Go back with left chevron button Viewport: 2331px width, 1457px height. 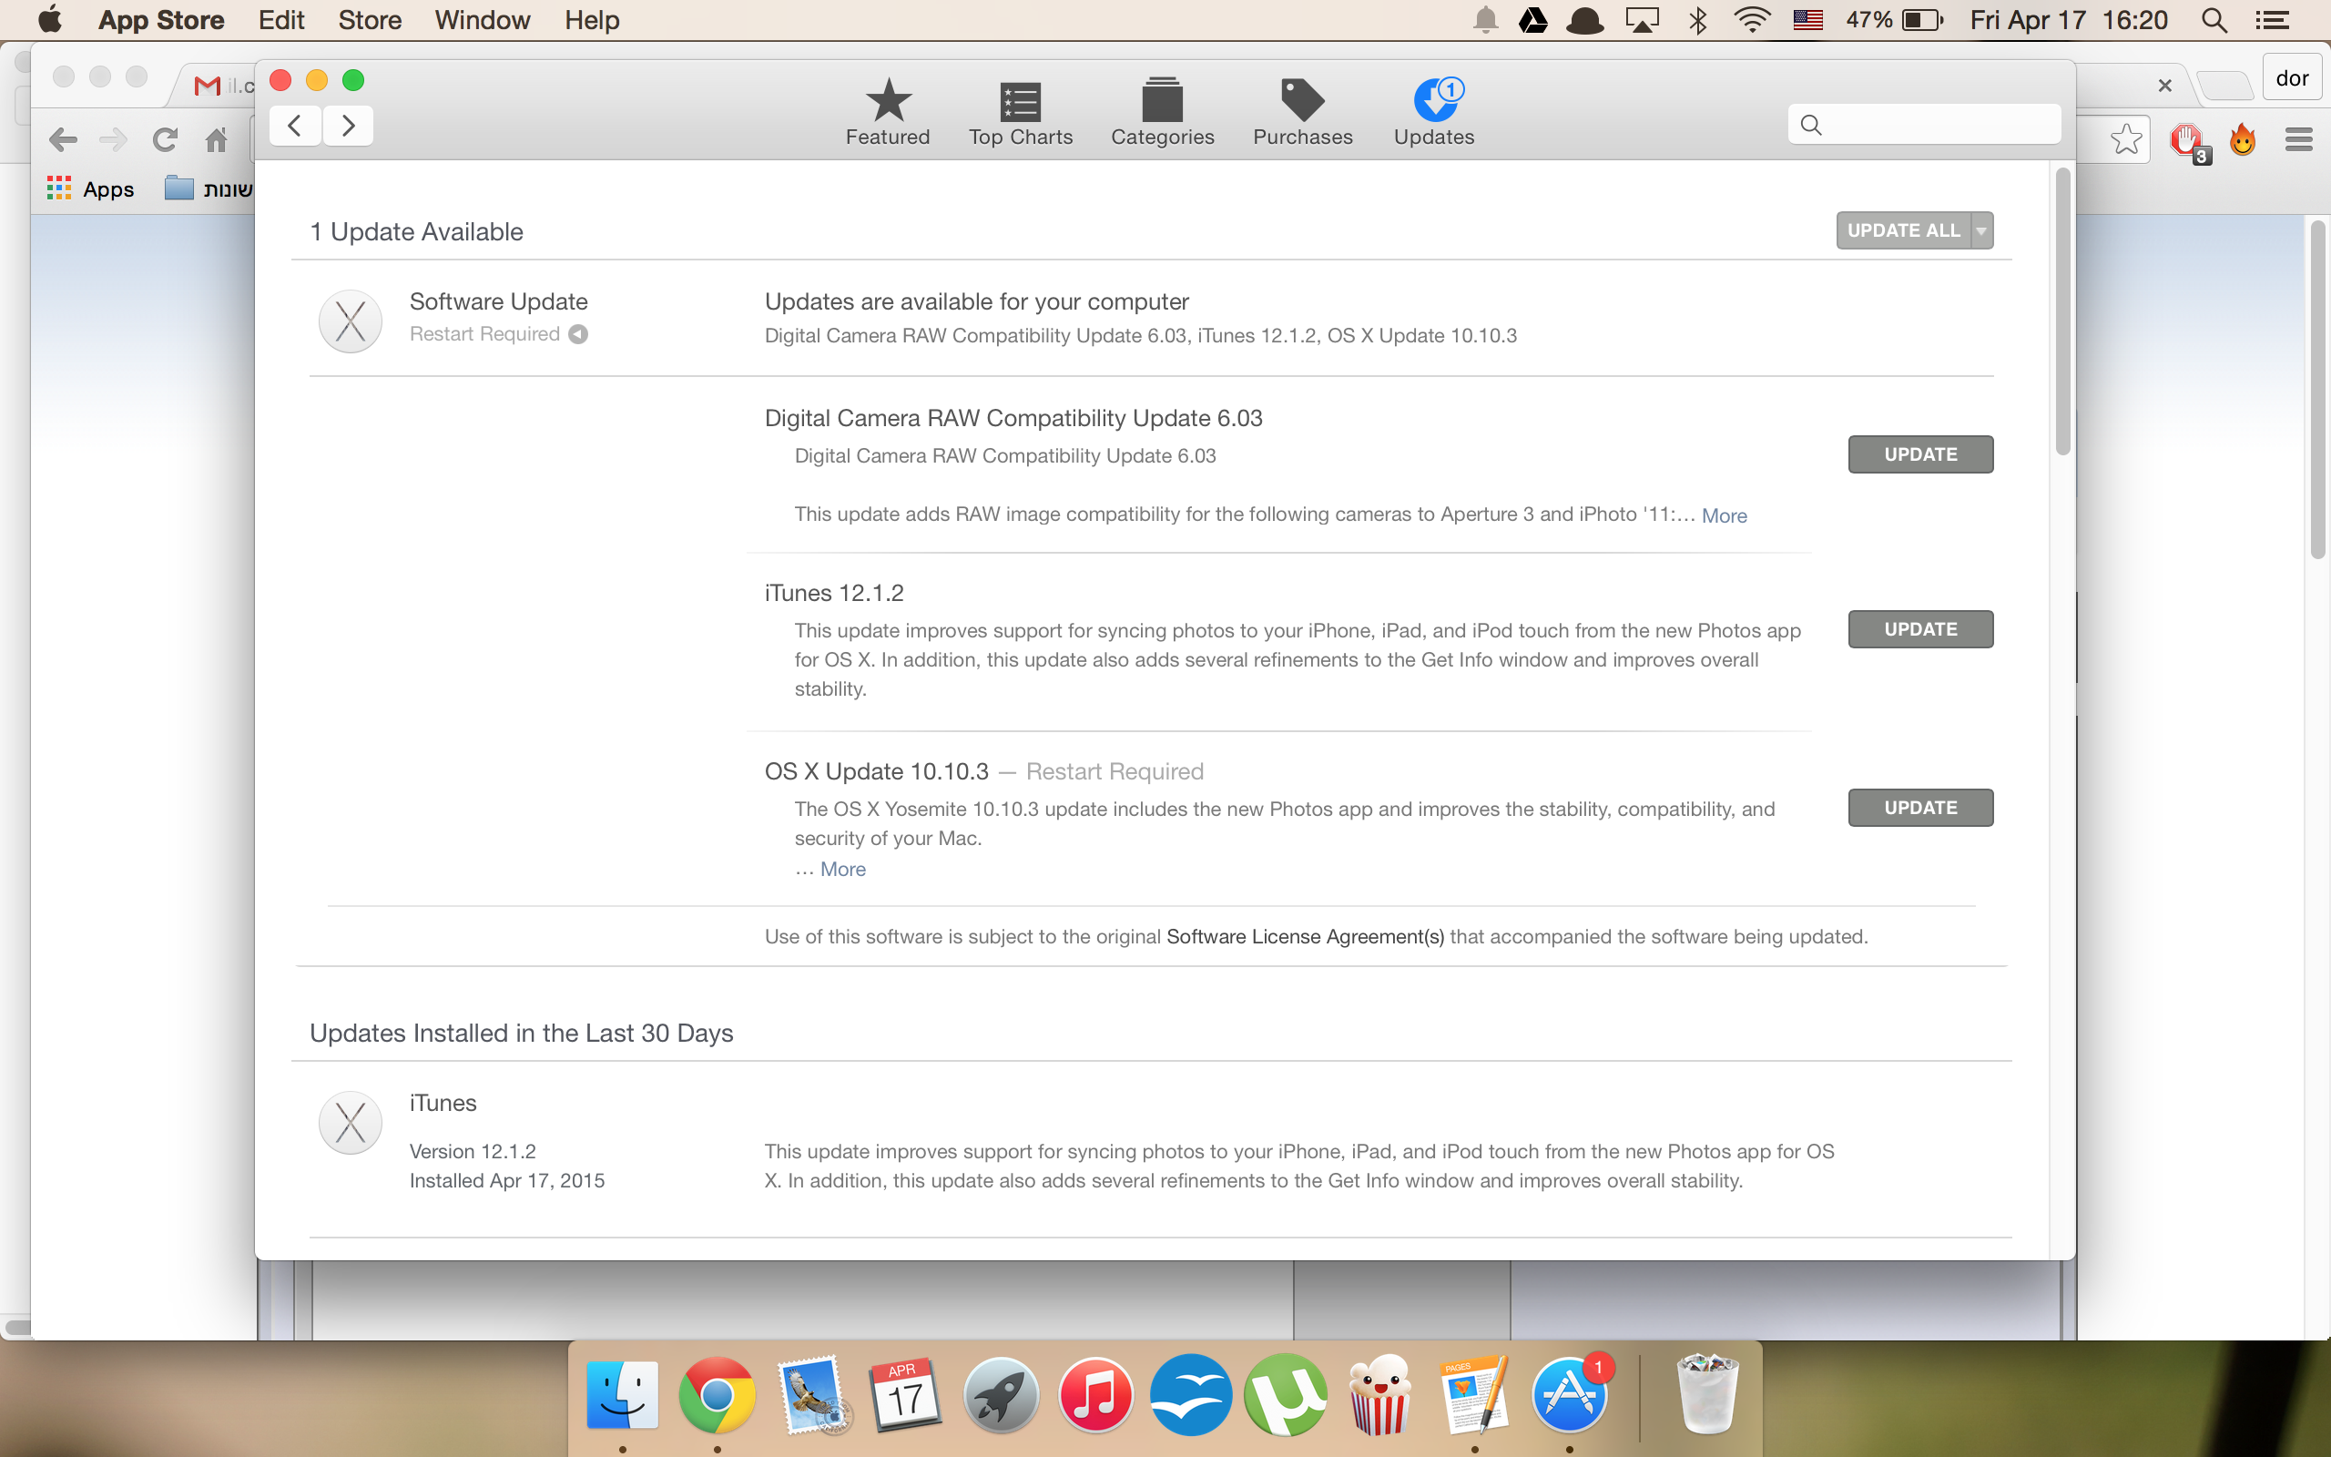click(x=295, y=126)
